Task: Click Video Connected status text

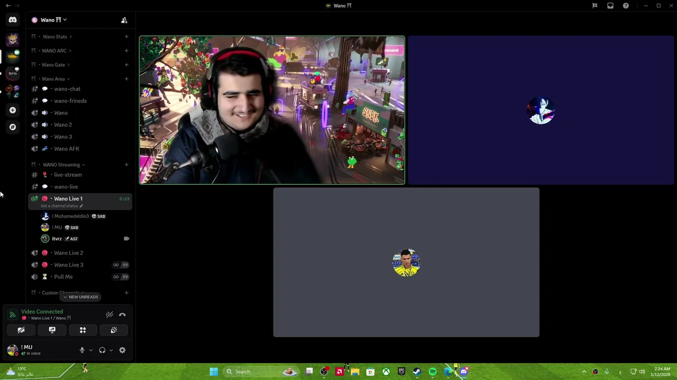Action: tap(42, 312)
